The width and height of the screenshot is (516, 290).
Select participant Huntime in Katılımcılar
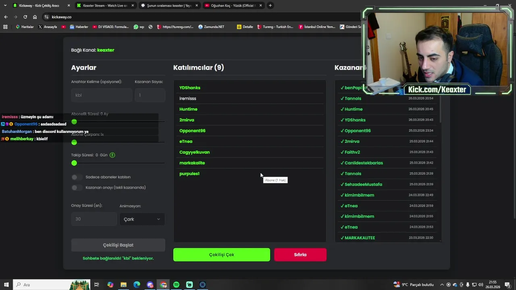[x=188, y=109]
